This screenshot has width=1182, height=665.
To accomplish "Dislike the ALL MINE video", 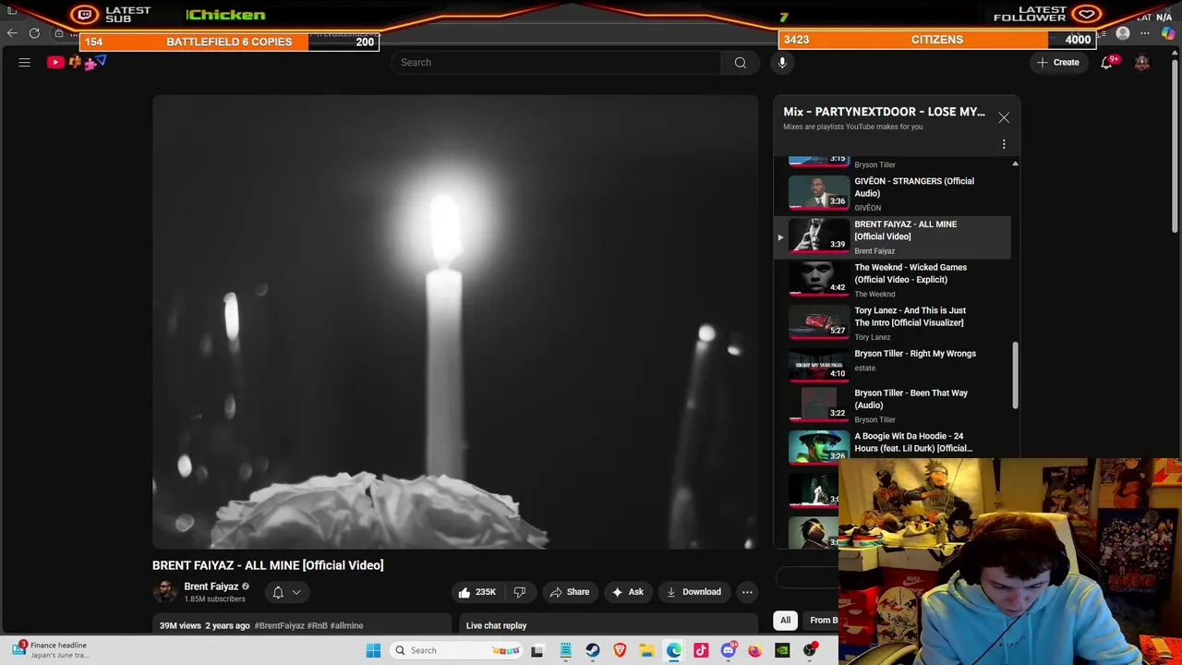I will coord(520,592).
